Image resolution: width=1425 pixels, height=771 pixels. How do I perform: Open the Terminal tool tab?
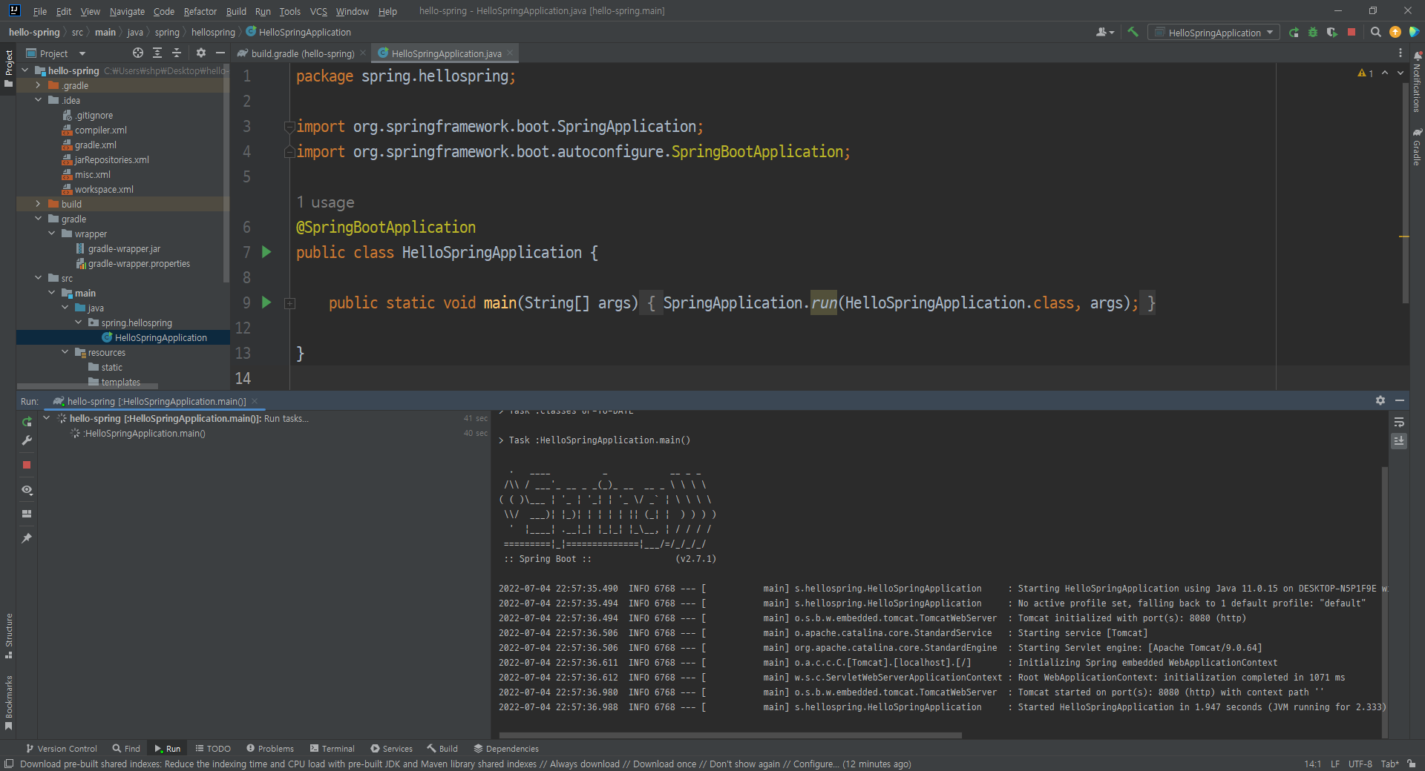[332, 749]
